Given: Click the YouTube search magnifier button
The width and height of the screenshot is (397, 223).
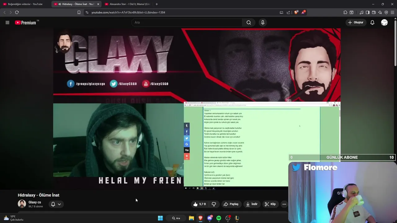Looking at the screenshot, I should point(249,23).
